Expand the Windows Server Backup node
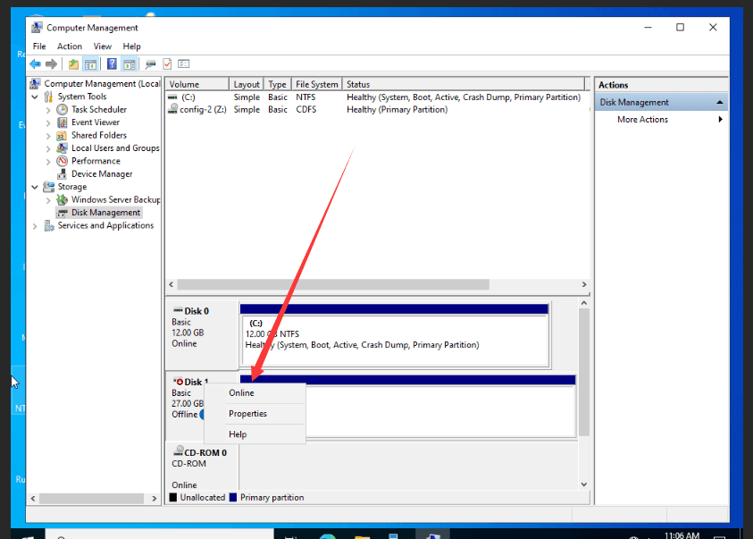This screenshot has height=539, width=753. (x=48, y=200)
